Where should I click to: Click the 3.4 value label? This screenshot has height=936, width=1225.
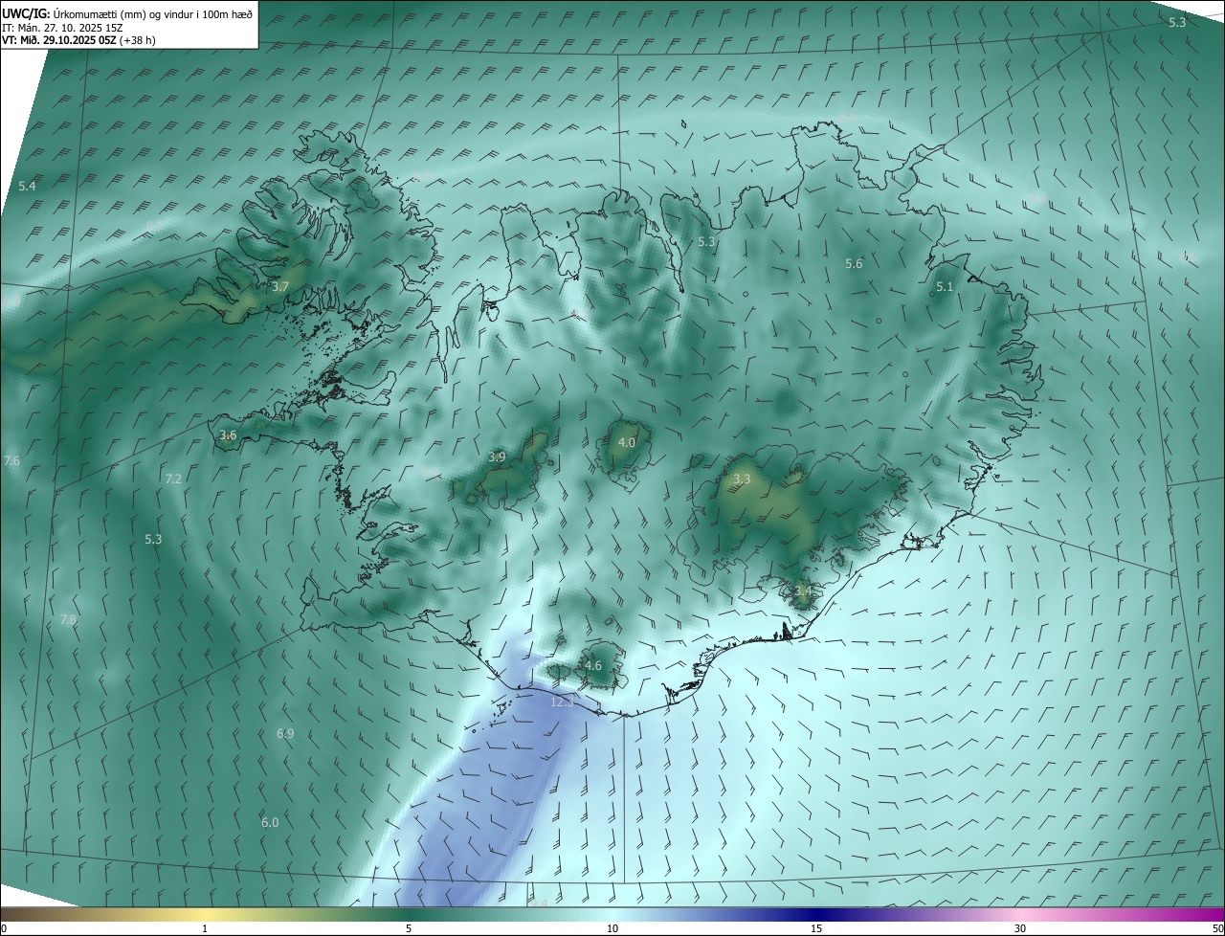click(802, 591)
